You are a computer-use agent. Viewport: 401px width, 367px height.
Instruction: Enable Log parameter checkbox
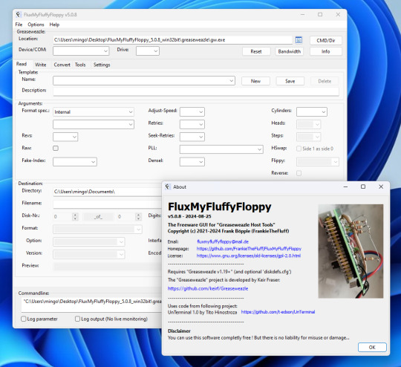[x=24, y=319]
